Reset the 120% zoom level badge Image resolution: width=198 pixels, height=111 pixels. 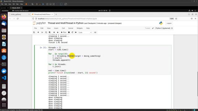(171, 18)
